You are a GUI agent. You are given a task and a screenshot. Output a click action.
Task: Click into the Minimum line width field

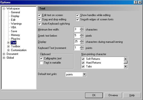tap(77, 30)
